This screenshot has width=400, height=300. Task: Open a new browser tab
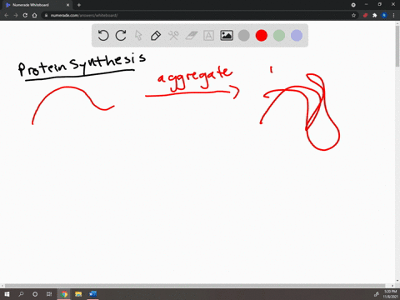point(79,5)
